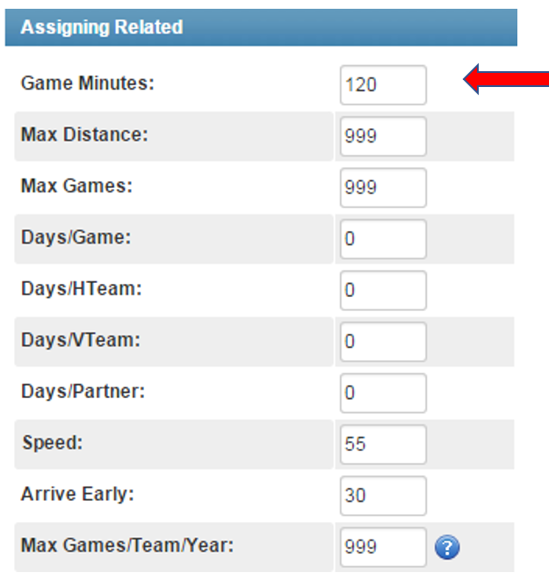The image size is (549, 580).
Task: Click the Game Minutes label
Action: [87, 83]
